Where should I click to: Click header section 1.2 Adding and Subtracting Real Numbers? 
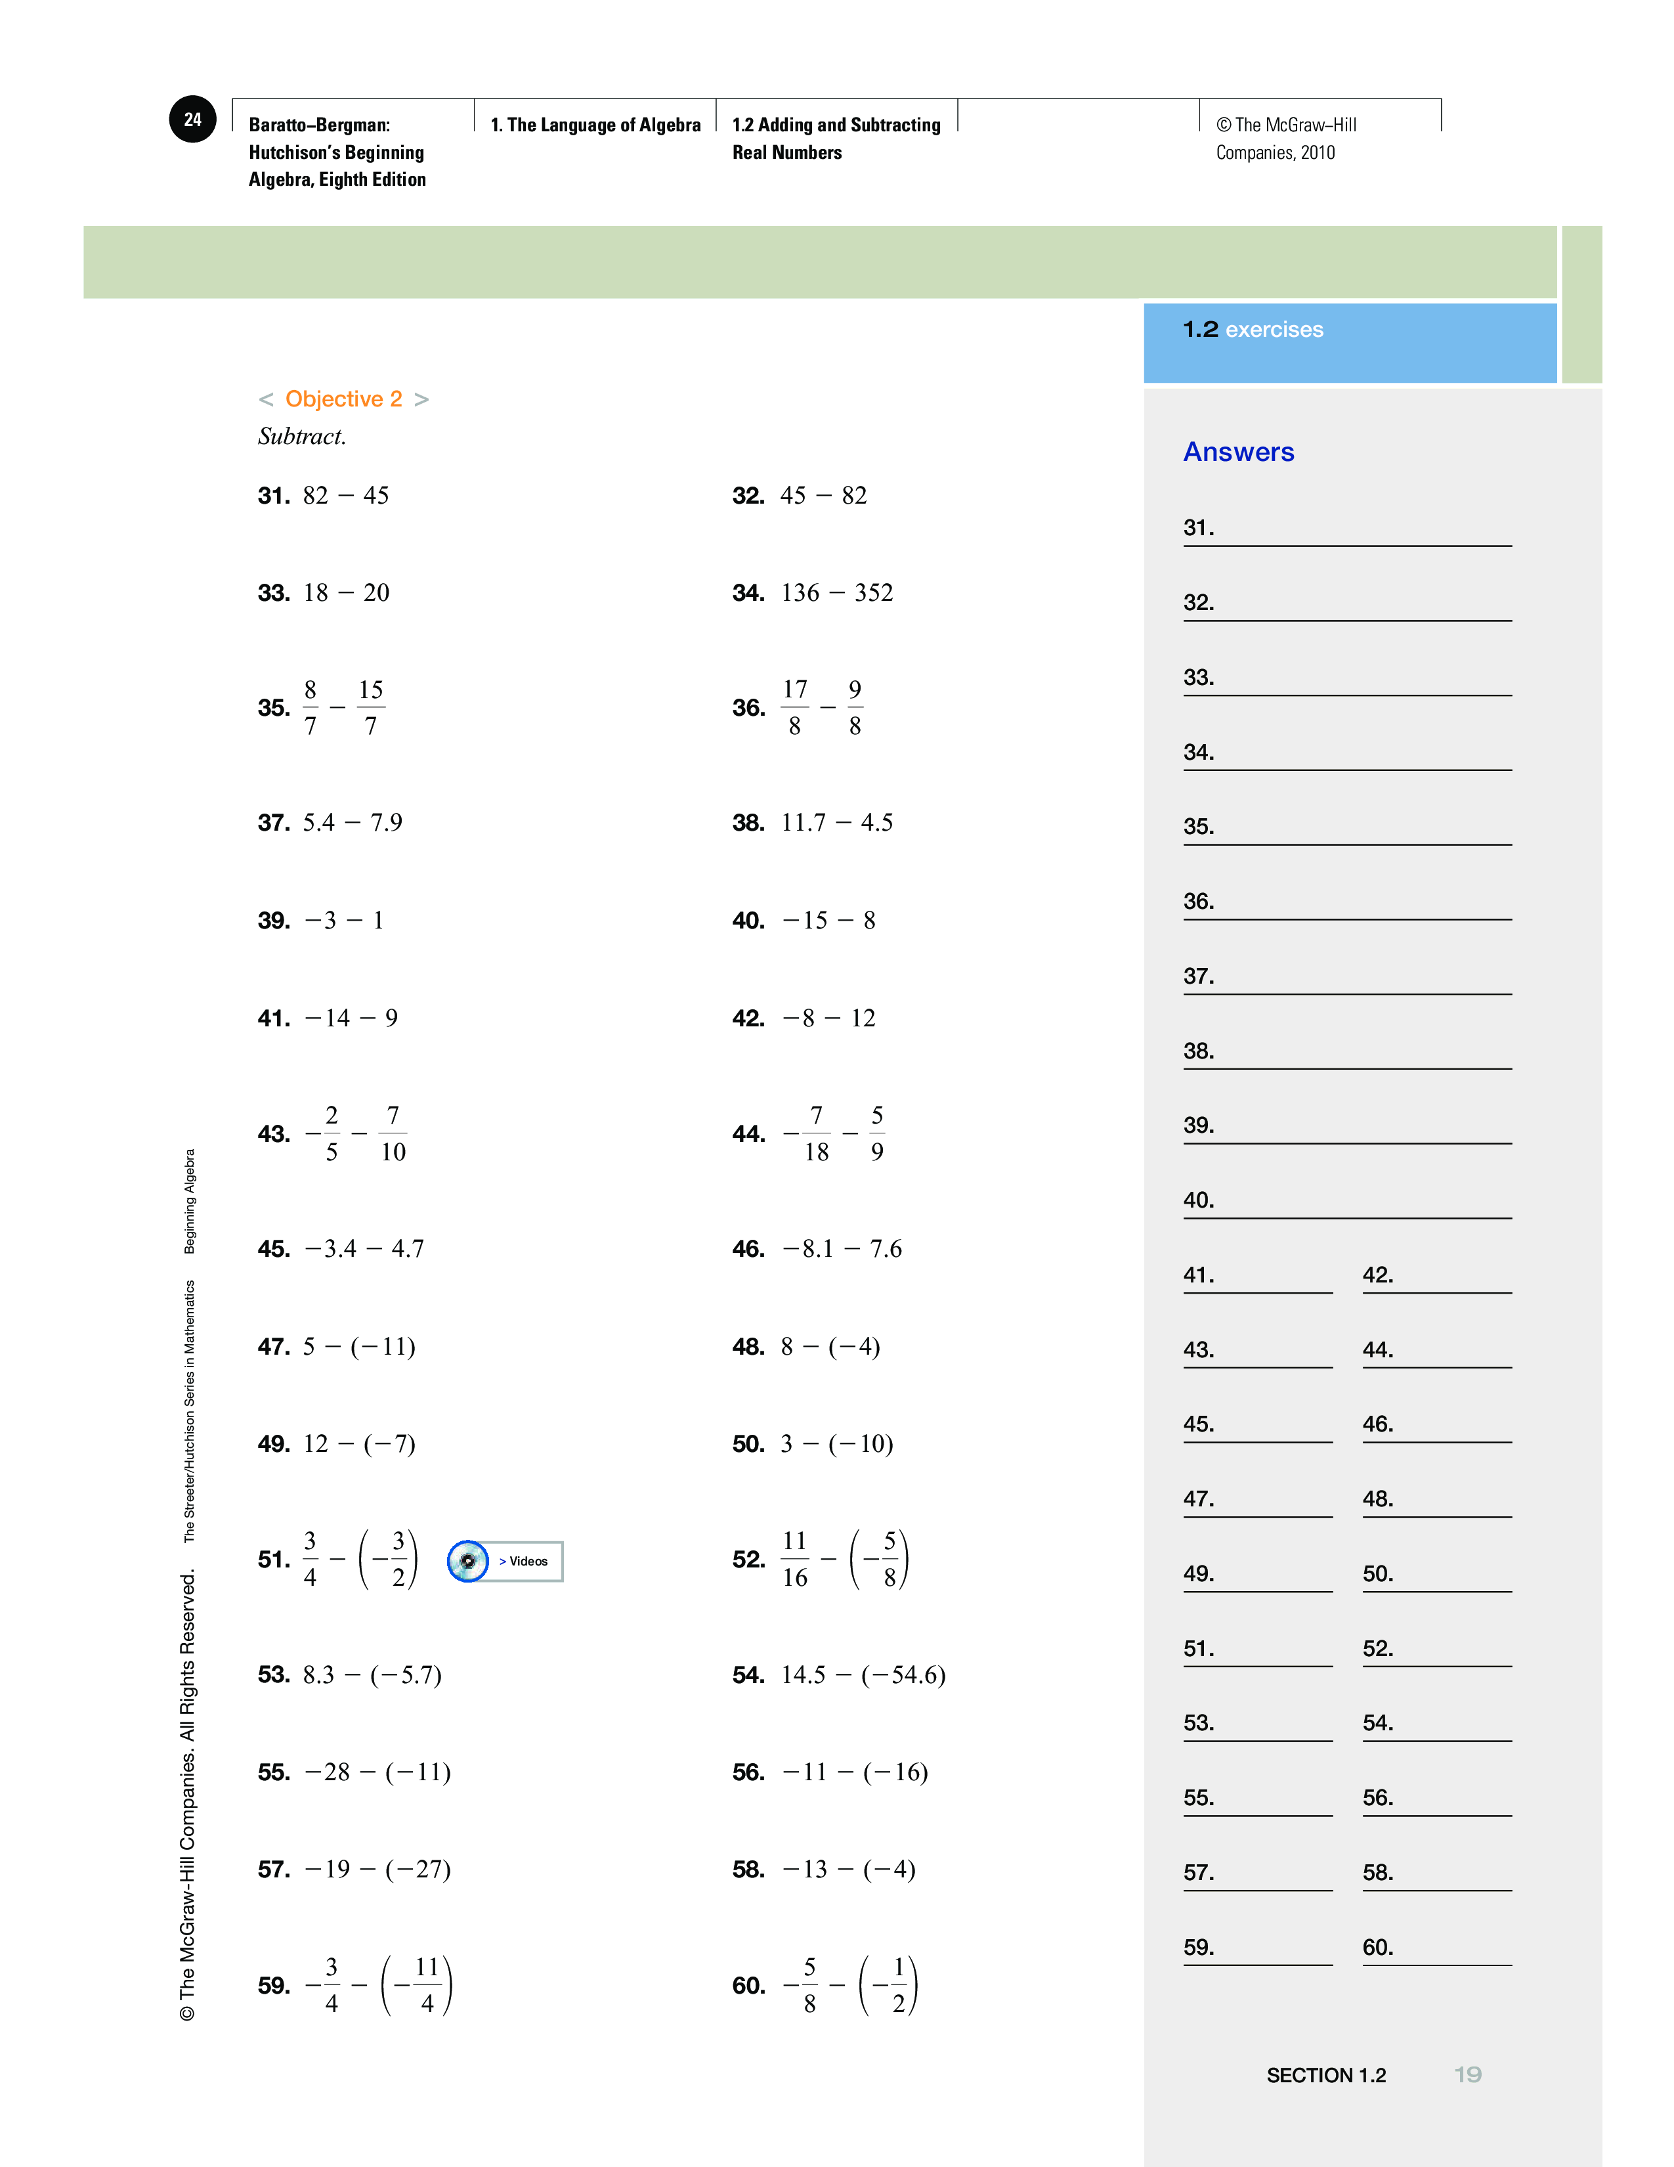click(836, 139)
